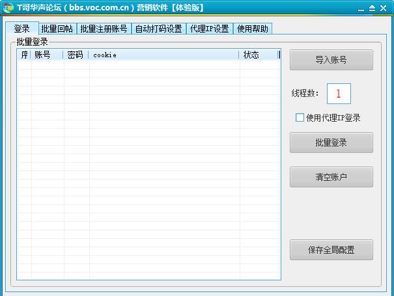Focus the 线程数 input field
Screen dimensions: 394x296
coord(339,94)
